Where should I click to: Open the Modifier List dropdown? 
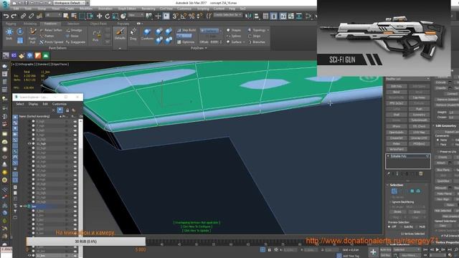(407, 79)
